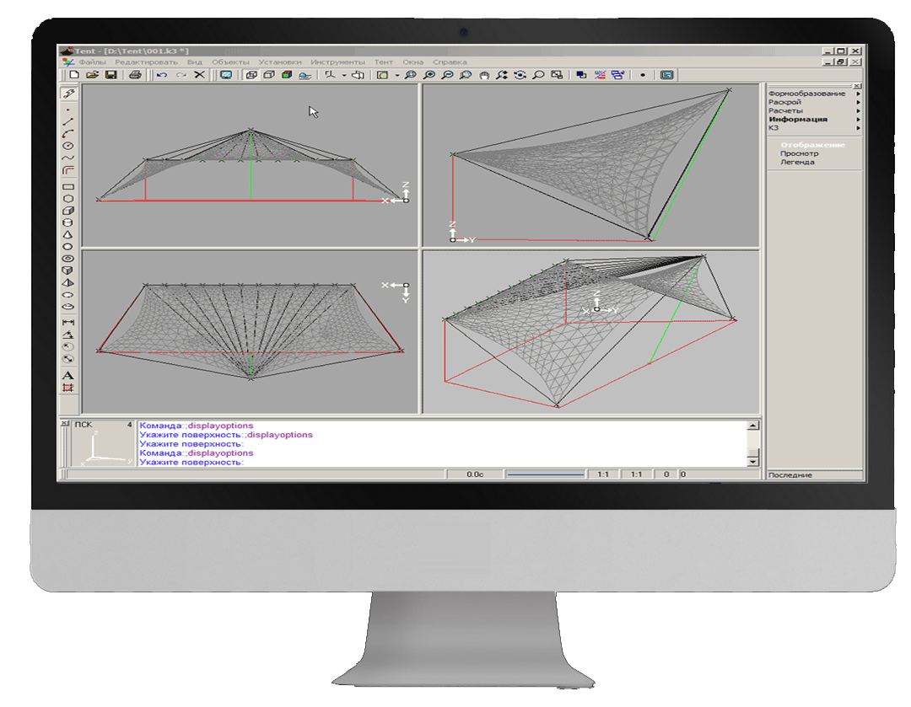911x707 pixels.
Task: Click the ПСК coordinate preview thumbnail
Action: click(x=103, y=444)
